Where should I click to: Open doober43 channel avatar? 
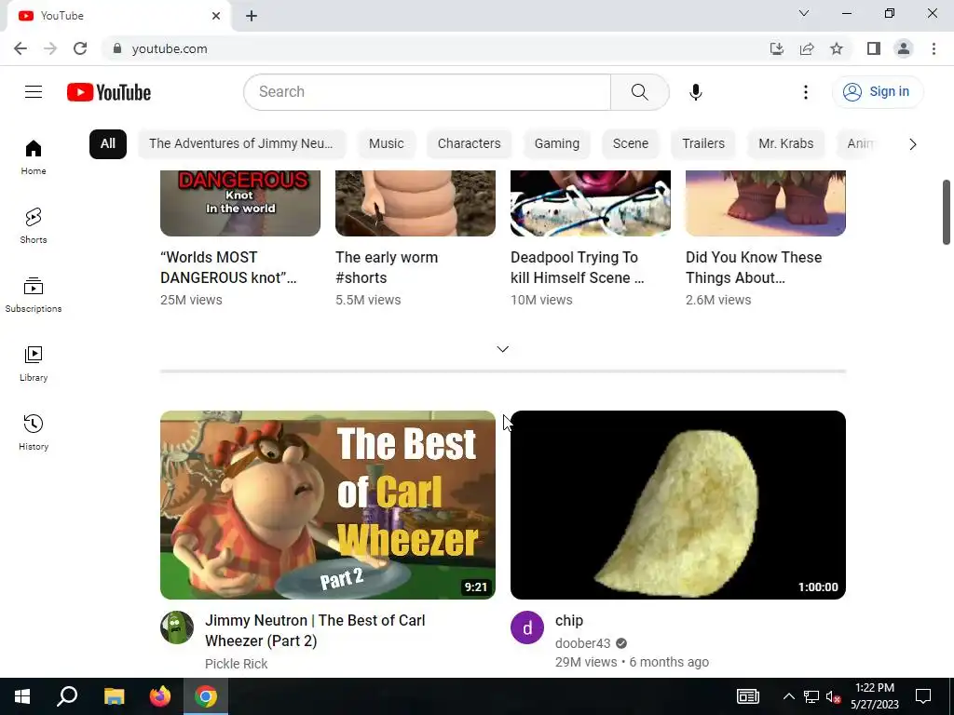click(527, 627)
